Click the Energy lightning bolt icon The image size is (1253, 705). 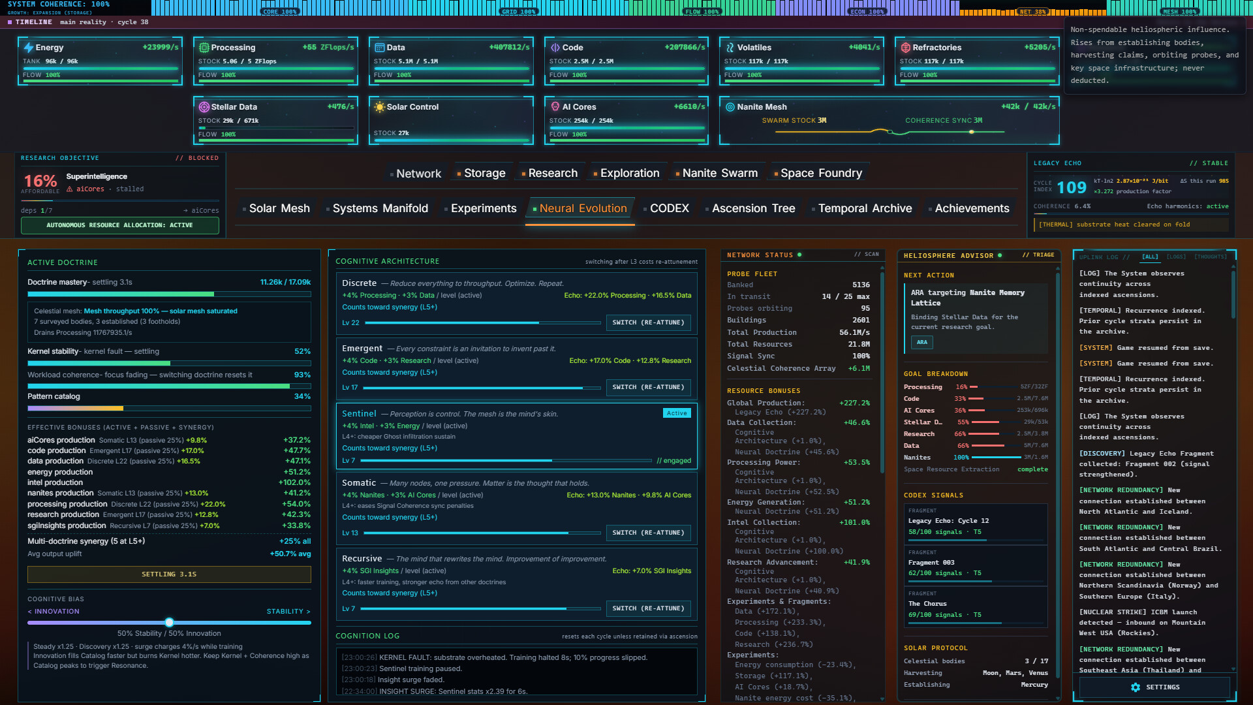coord(29,48)
